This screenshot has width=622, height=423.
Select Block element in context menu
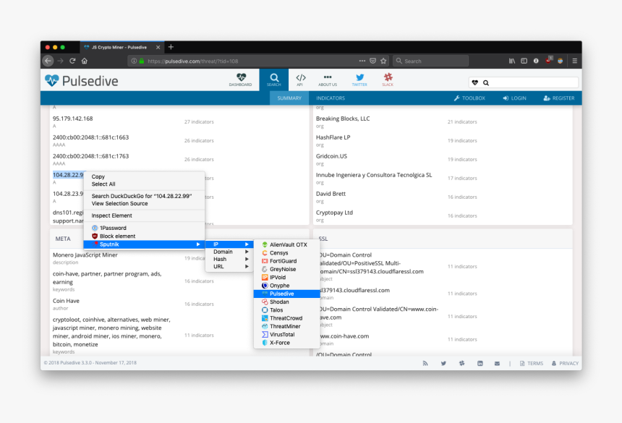pos(144,236)
